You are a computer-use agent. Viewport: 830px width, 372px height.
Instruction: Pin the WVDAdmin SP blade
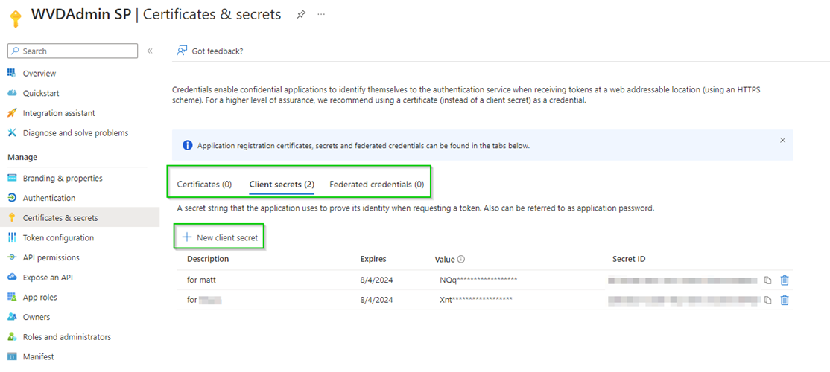click(x=301, y=14)
